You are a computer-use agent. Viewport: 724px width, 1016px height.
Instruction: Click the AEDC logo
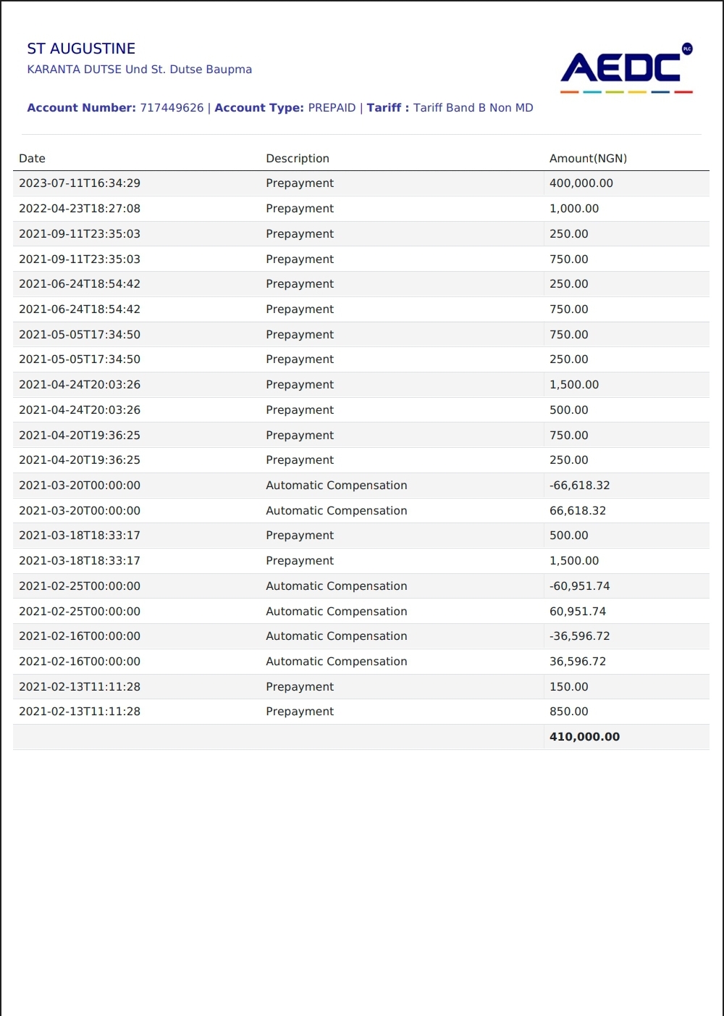pyautogui.click(x=620, y=68)
